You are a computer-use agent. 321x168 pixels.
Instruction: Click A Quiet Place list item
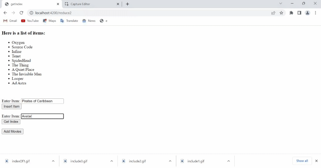(x=23, y=70)
